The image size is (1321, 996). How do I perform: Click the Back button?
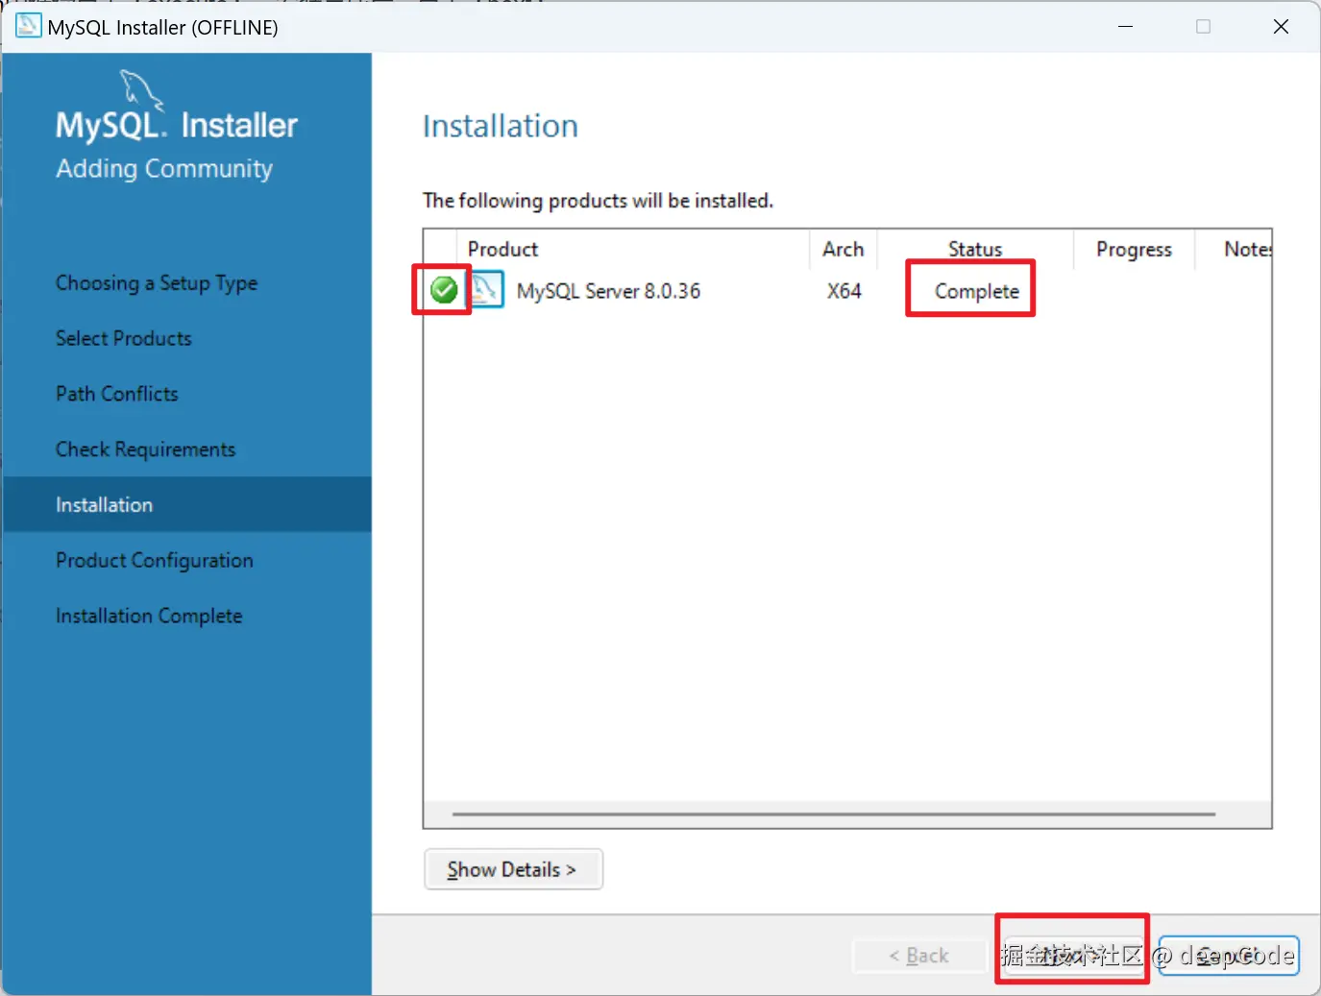pos(919,956)
